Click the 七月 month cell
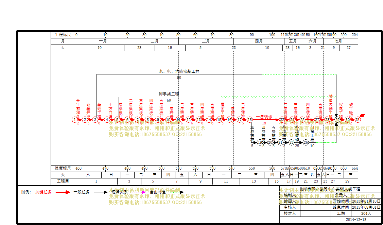Screen dimensions: 383x225 point(338,41)
